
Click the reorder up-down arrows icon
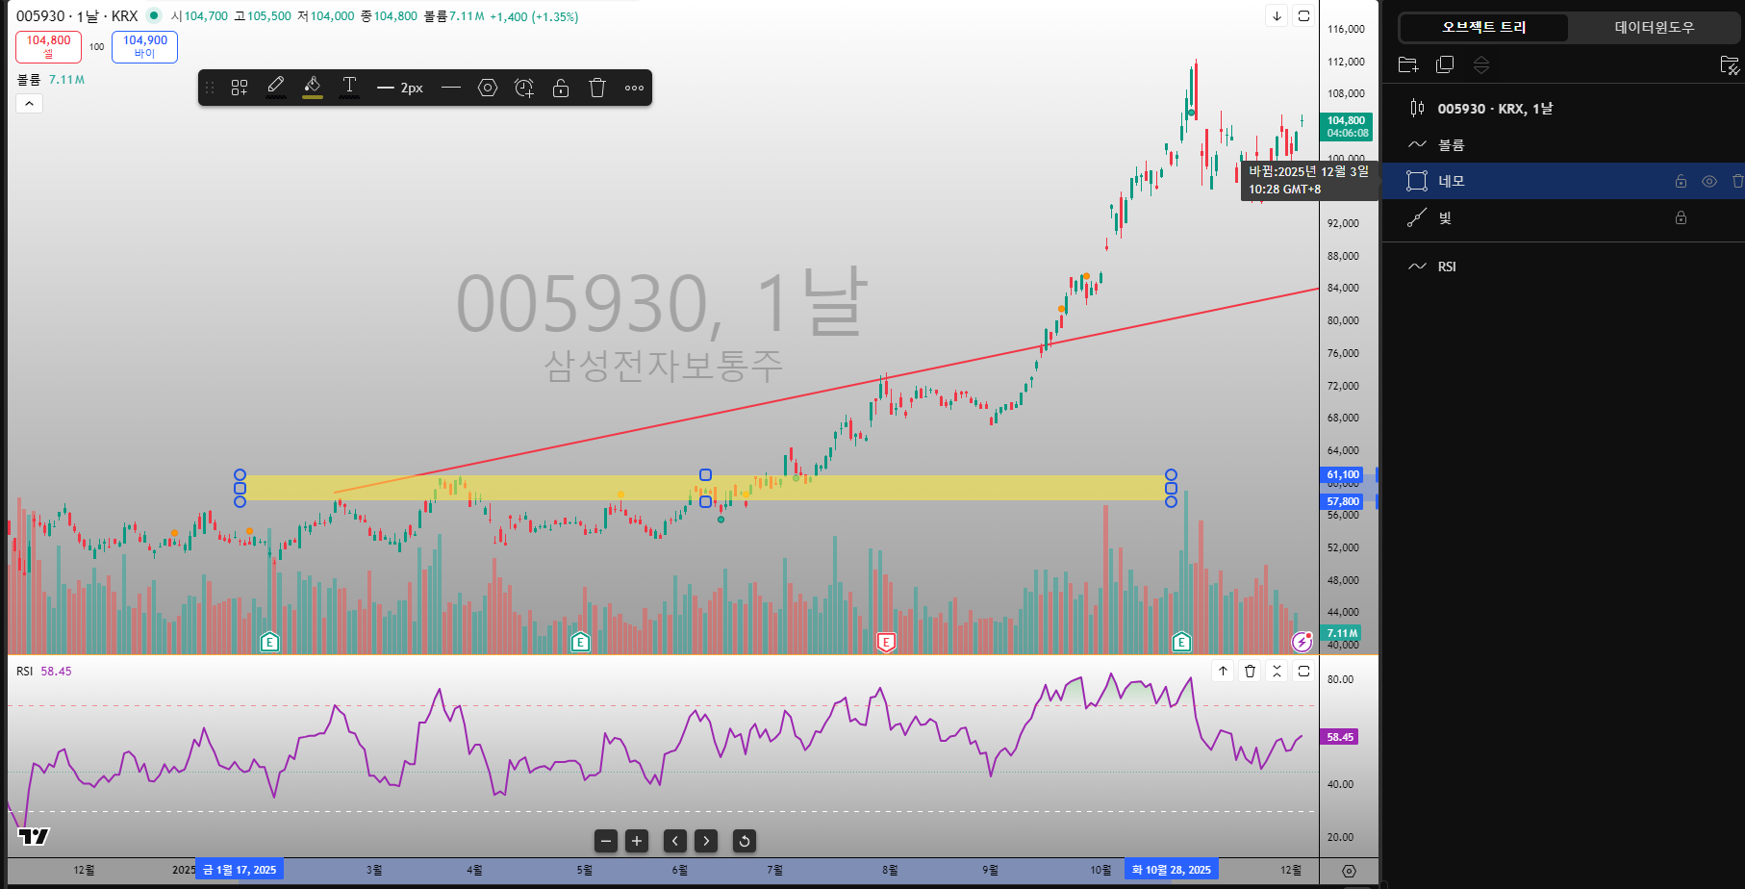[x=1481, y=64]
